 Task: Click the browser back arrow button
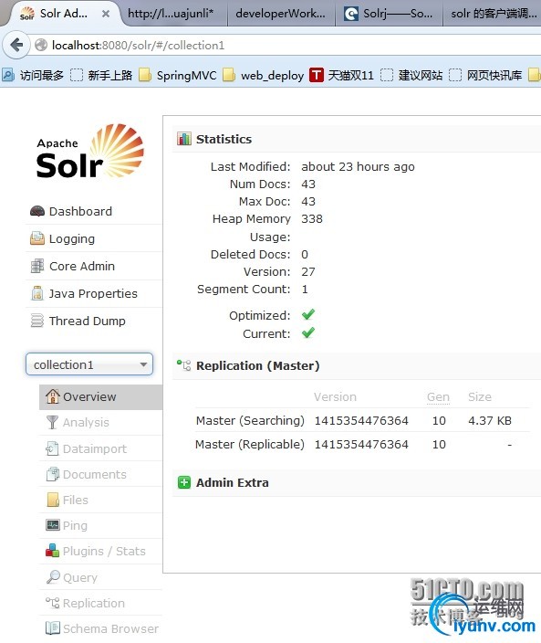pos(16,45)
